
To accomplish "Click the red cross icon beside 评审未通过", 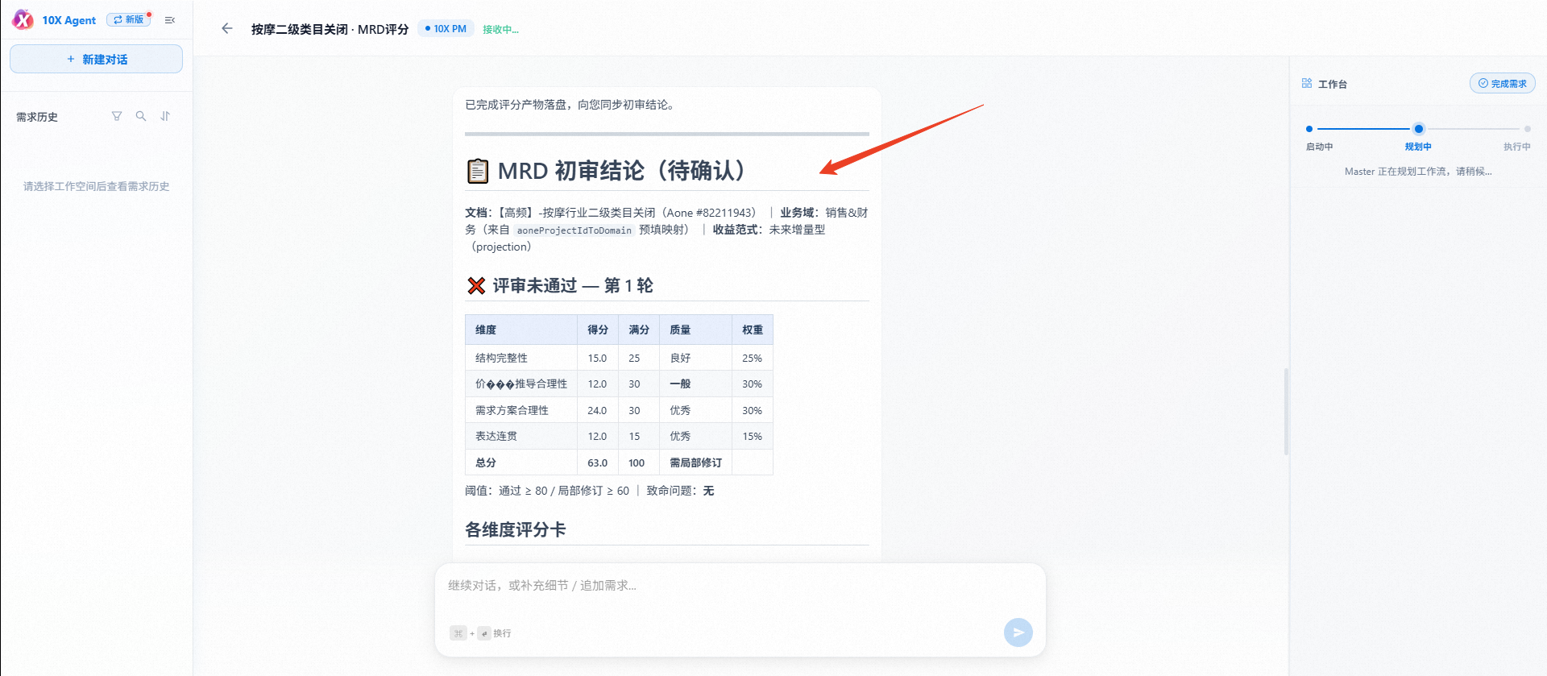I will (x=476, y=285).
